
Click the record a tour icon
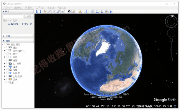click(63, 12)
